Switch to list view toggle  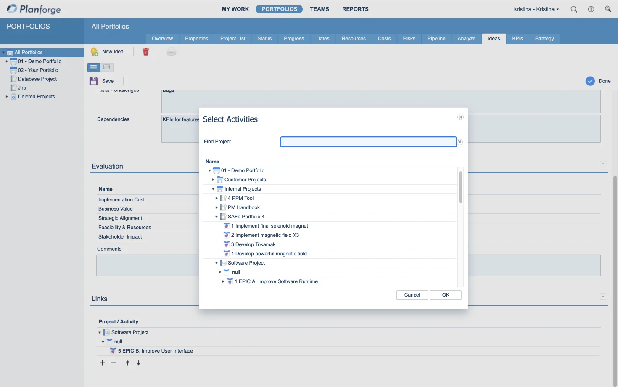point(94,67)
